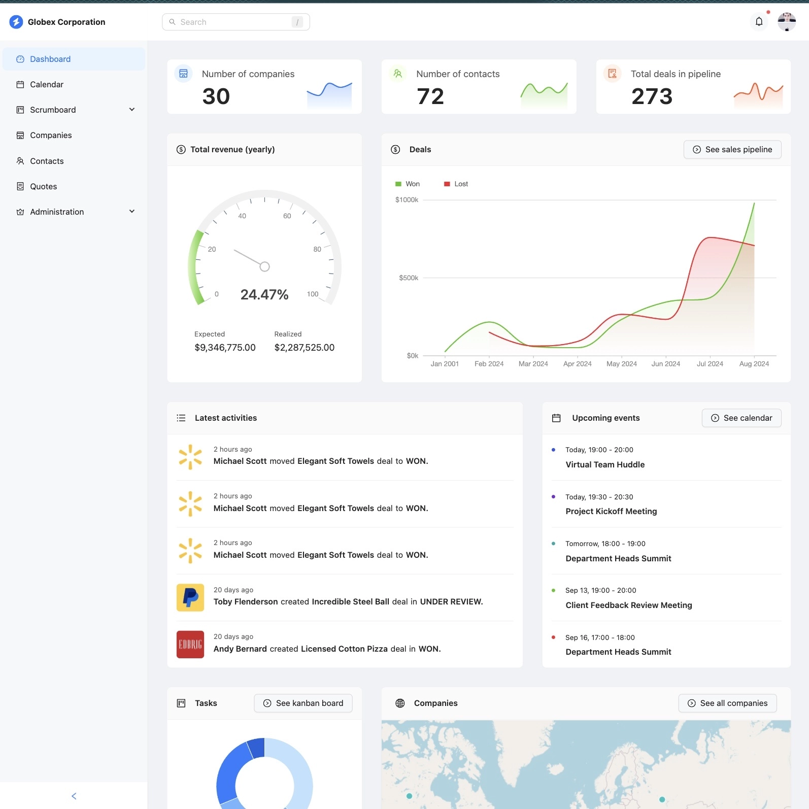
Task: Focus the Search input field
Action: pyautogui.click(x=235, y=22)
